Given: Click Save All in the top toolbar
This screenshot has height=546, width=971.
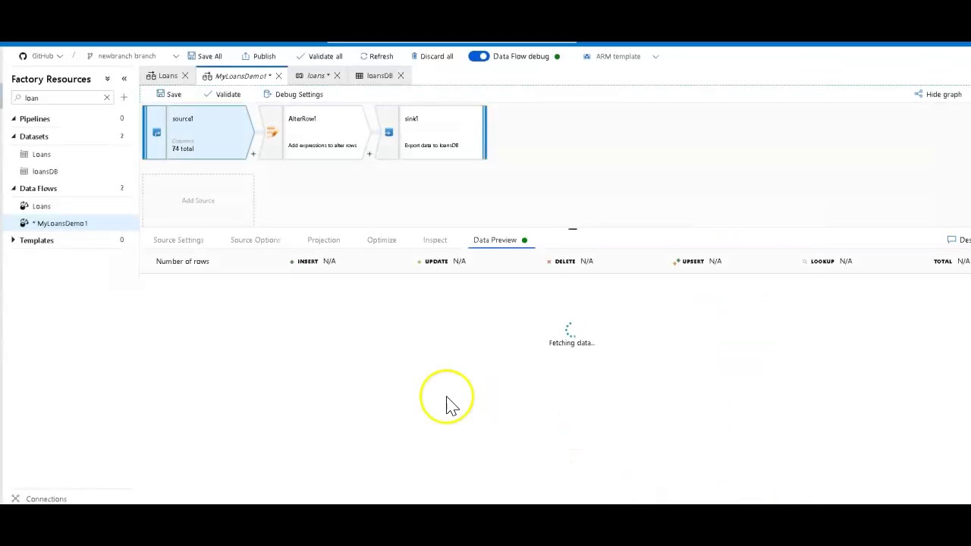Looking at the screenshot, I should (x=205, y=56).
